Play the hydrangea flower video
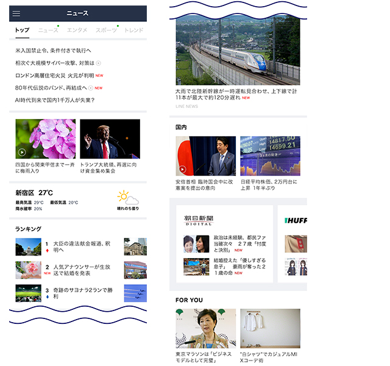Image resolution: width=390 pixels, height=366 pixels. click(22, 152)
